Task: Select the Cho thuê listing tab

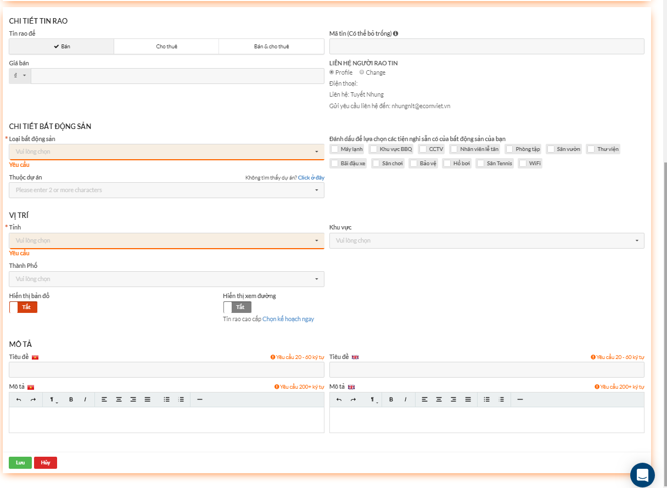Action: tap(166, 47)
